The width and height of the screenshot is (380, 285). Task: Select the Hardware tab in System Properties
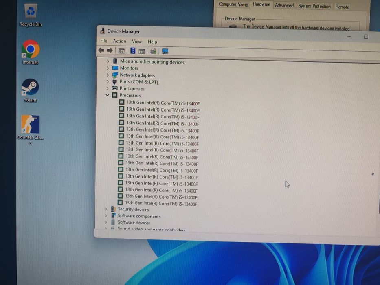(261, 4)
